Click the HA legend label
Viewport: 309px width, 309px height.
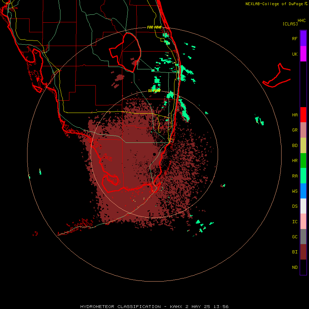[x=295, y=115]
